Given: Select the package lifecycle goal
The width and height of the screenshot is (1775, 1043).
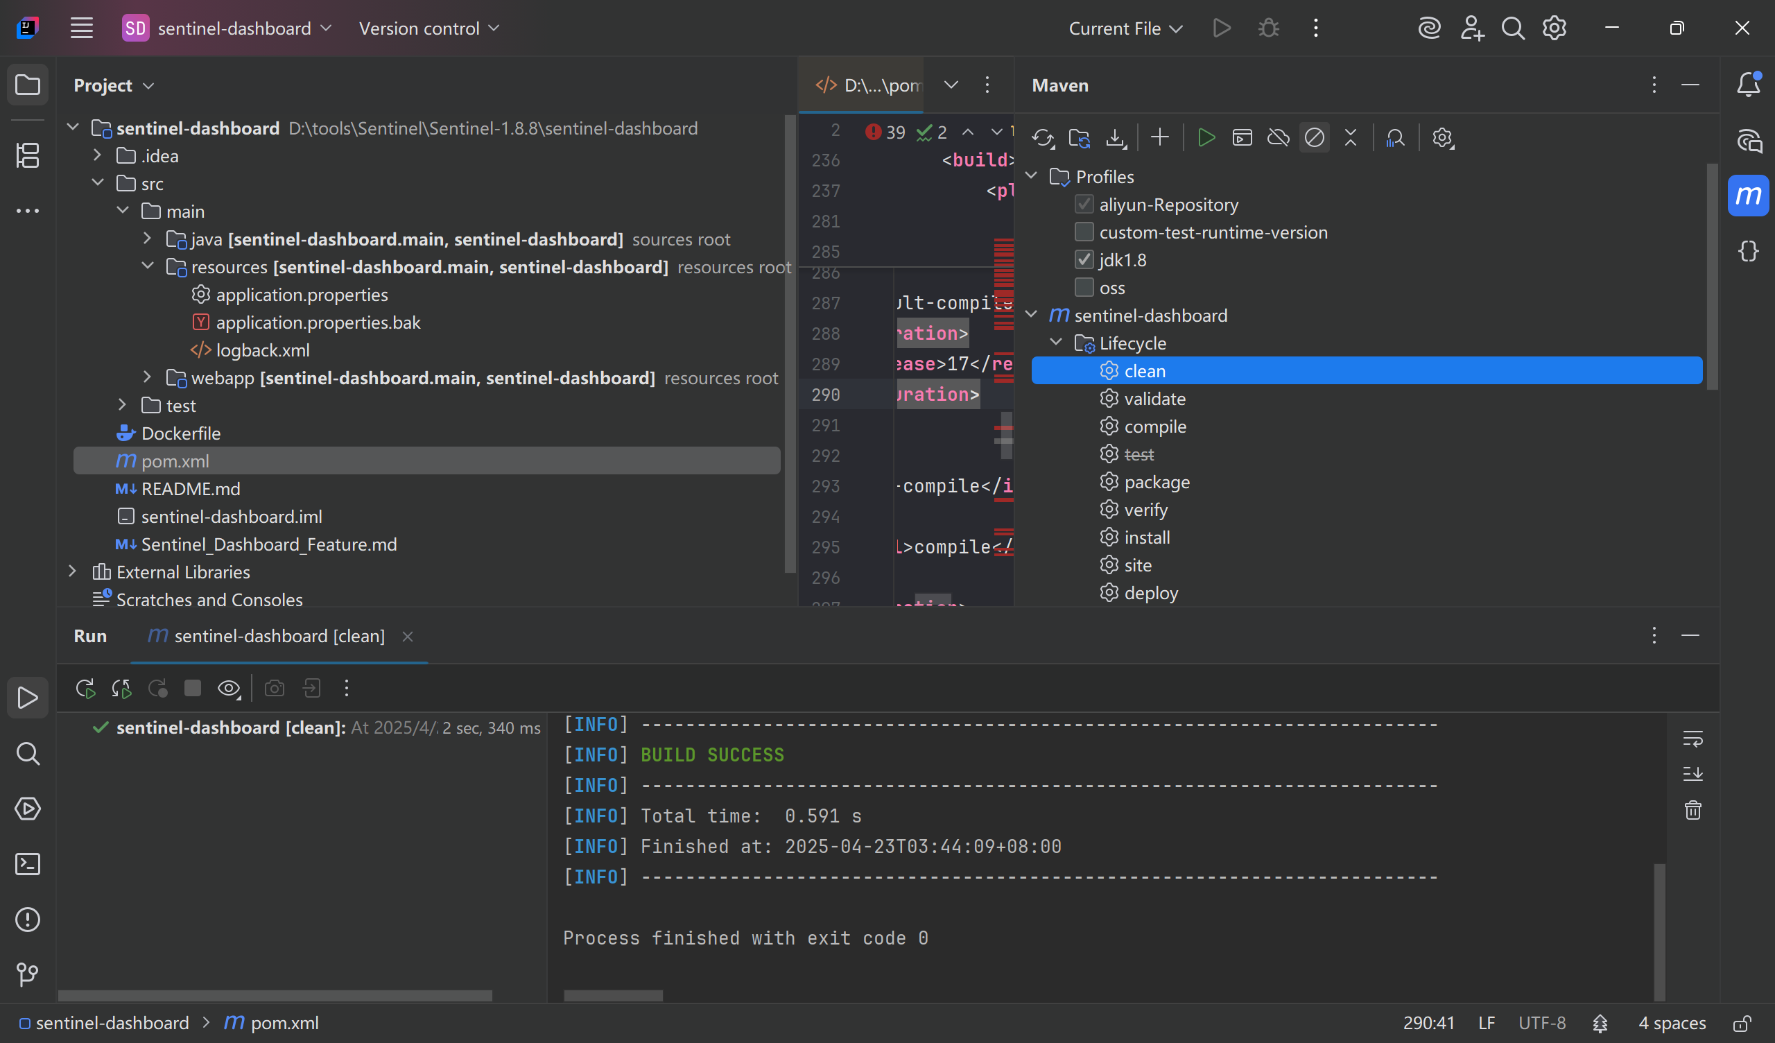Looking at the screenshot, I should tap(1157, 482).
